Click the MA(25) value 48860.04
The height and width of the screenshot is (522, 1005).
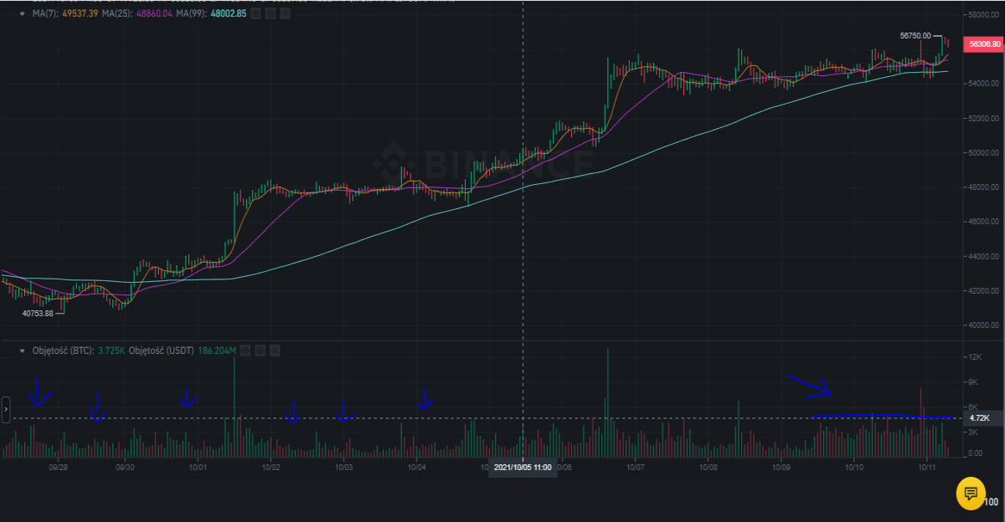[x=154, y=13]
